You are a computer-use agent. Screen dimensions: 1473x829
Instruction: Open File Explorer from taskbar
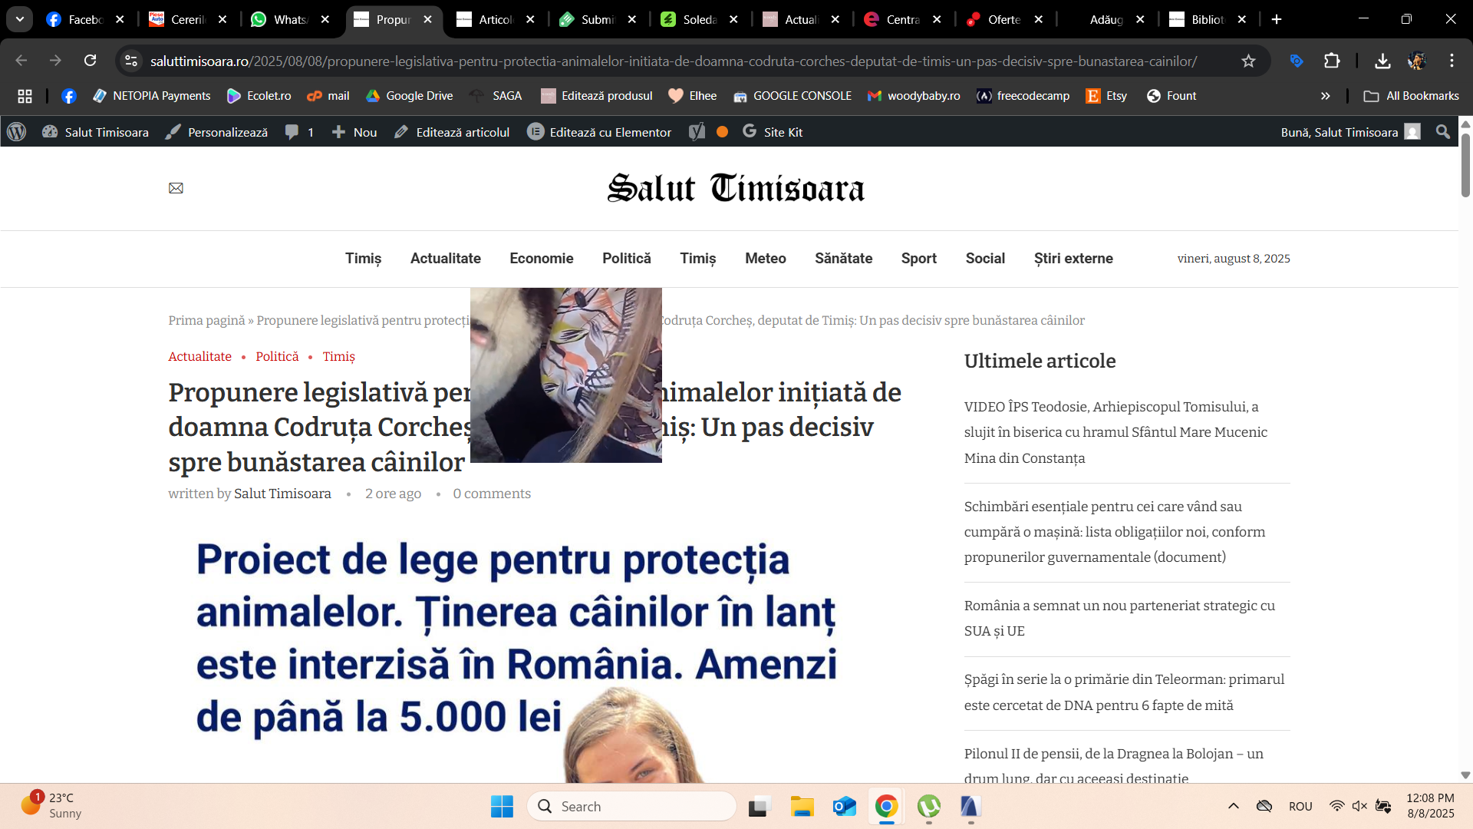click(x=802, y=806)
